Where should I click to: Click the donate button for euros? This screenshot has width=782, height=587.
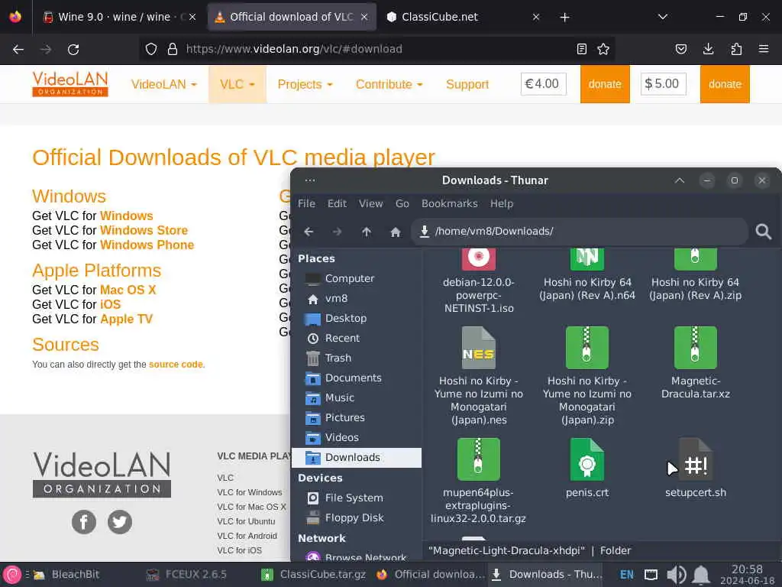click(x=605, y=84)
